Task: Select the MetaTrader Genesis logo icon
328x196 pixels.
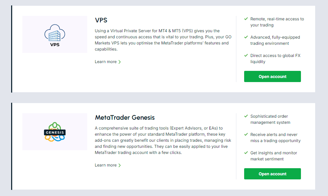Action: 54,132
